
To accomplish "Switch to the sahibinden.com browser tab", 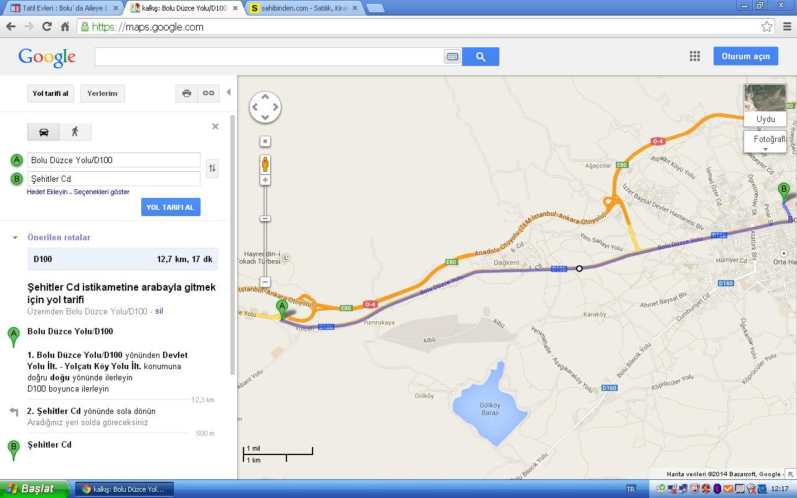I will (299, 8).
